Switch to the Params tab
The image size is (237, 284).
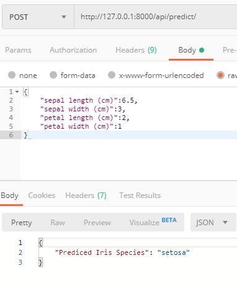(x=18, y=50)
